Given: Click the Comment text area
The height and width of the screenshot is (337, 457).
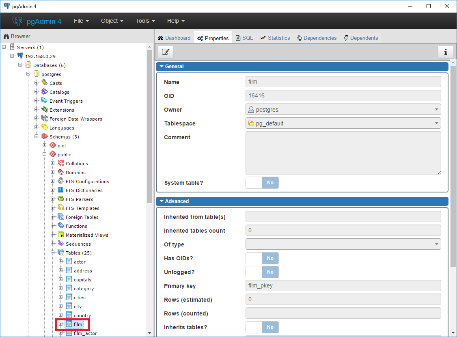Looking at the screenshot, I should [x=343, y=153].
